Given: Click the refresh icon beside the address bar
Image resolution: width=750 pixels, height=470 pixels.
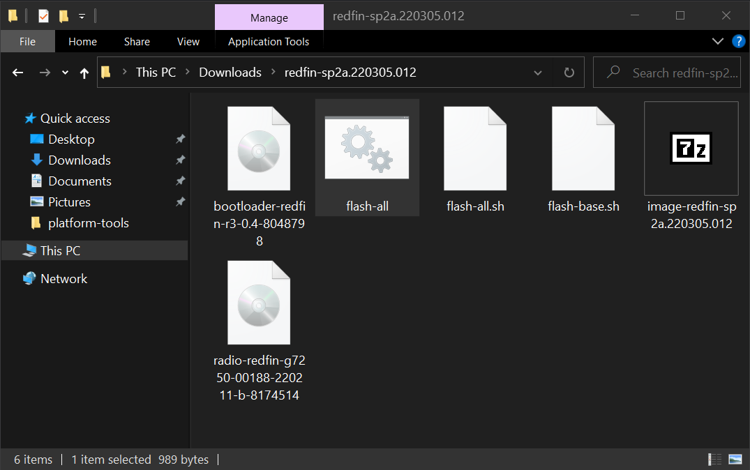Looking at the screenshot, I should point(569,72).
